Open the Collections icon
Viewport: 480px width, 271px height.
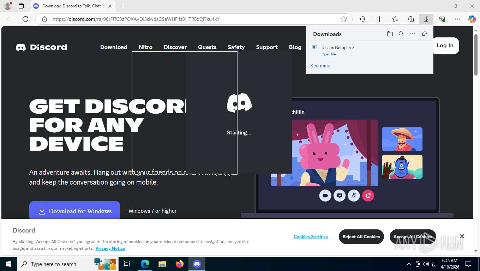(411, 19)
